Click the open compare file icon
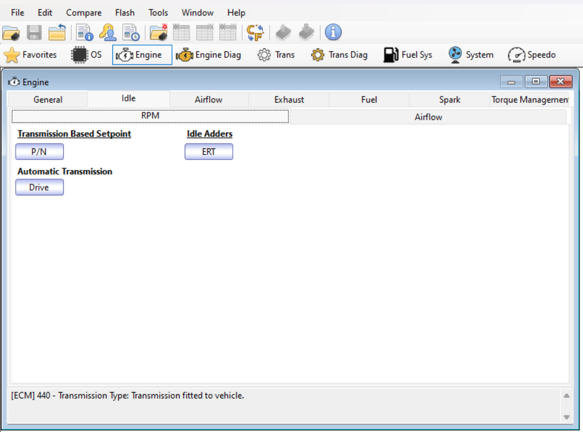This screenshot has width=583, height=432. [x=158, y=32]
